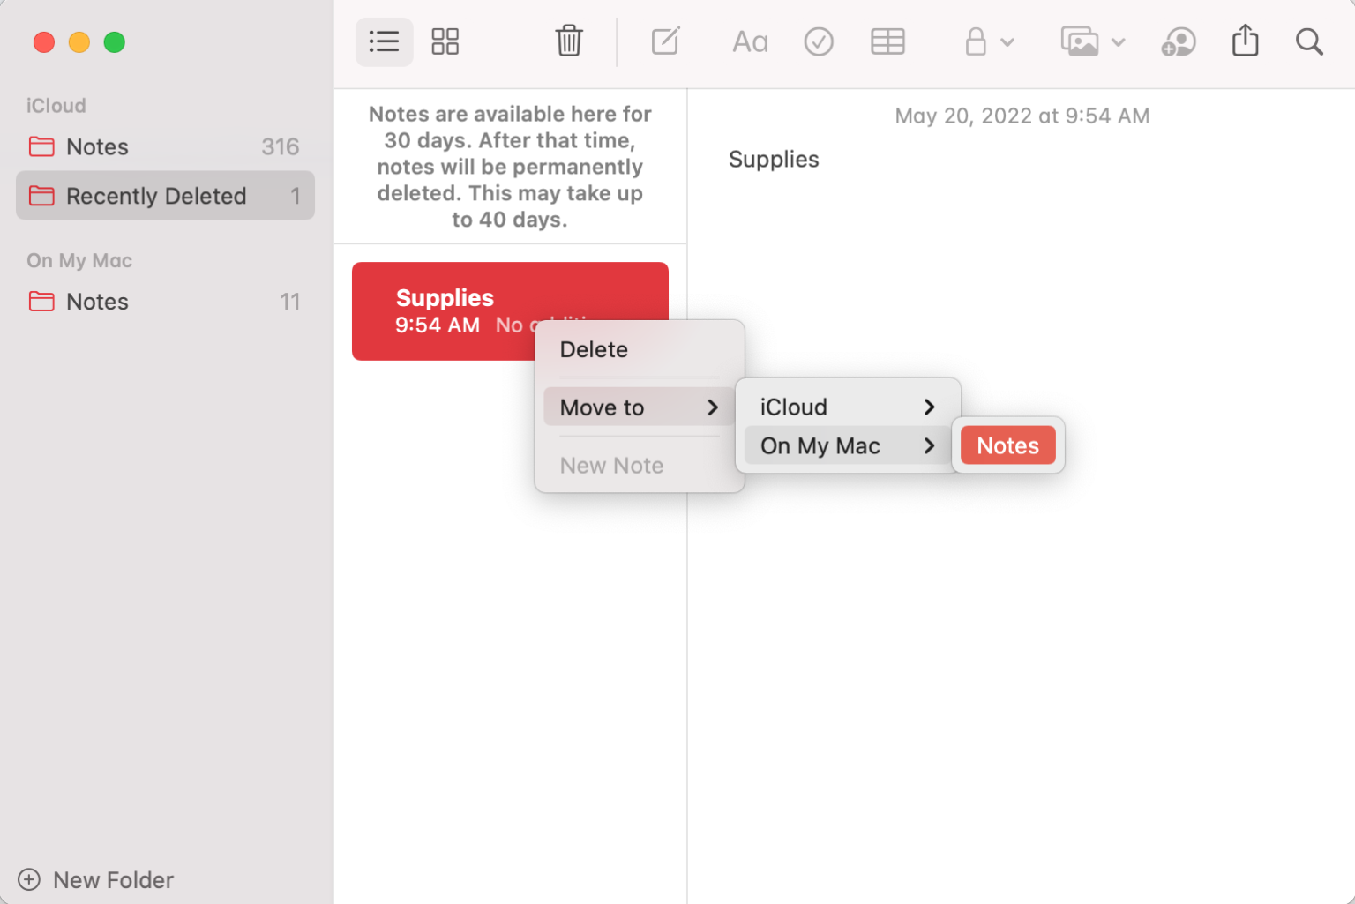This screenshot has height=904, width=1355.
Task: Delete the note using the trash icon
Action: tap(569, 41)
